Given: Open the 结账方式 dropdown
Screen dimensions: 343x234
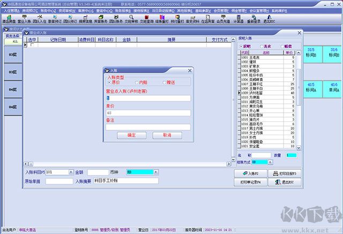Looking at the screenshot, I should click(x=270, y=161).
